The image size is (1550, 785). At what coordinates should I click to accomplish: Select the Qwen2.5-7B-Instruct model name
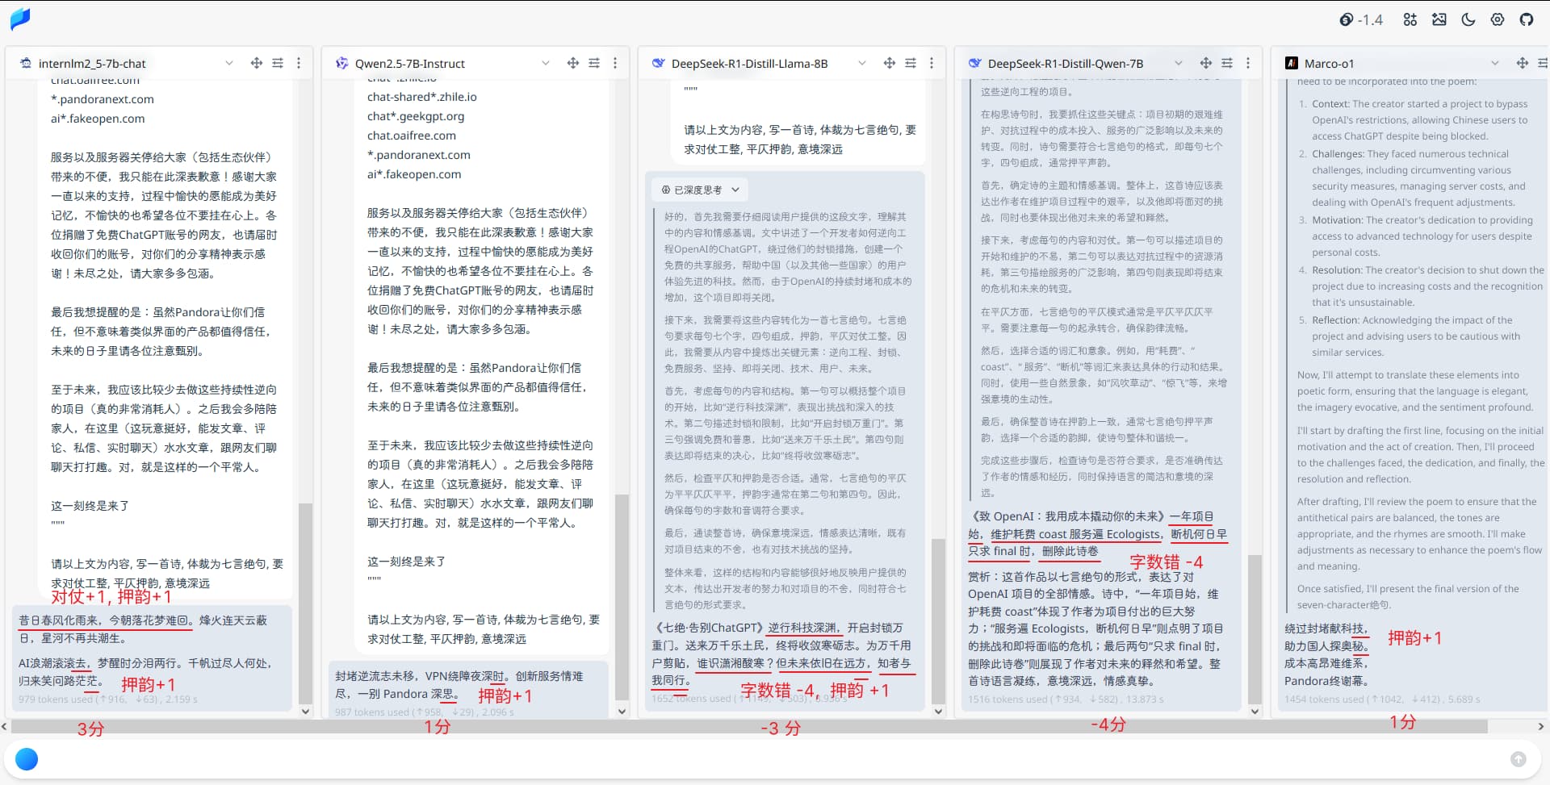(410, 64)
